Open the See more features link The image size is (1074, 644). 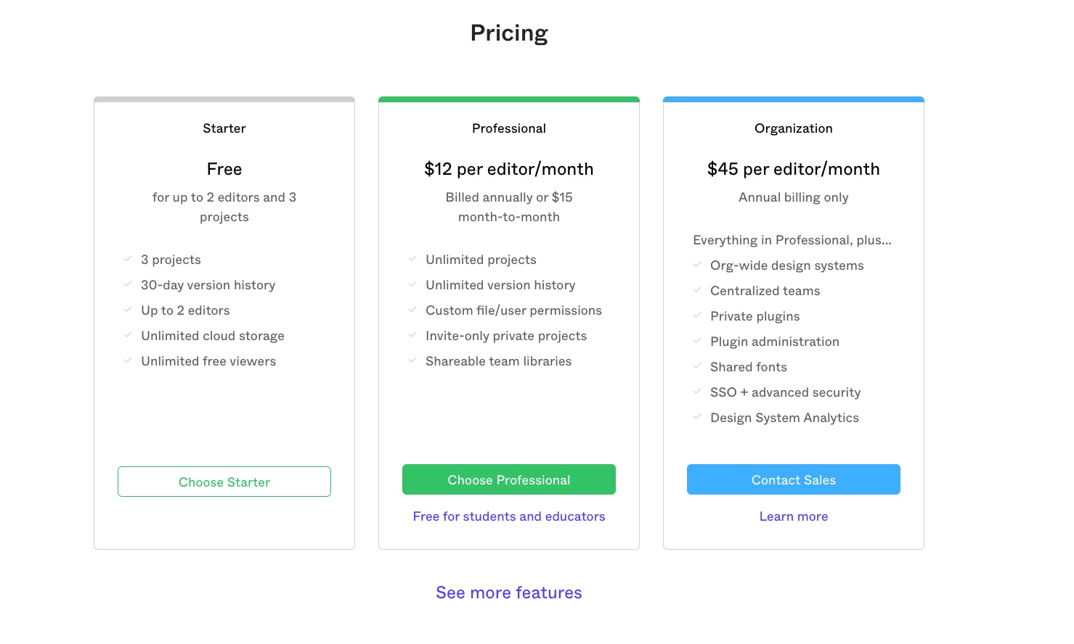(508, 593)
